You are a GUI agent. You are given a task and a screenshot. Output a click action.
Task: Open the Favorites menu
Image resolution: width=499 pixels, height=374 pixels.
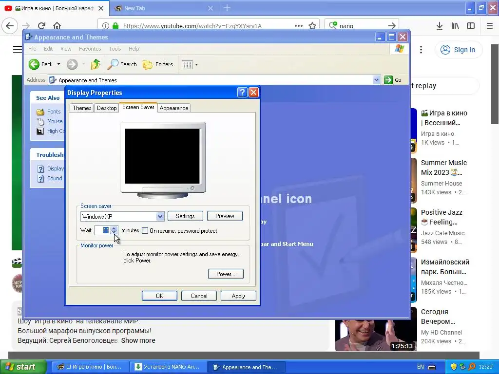(90, 49)
